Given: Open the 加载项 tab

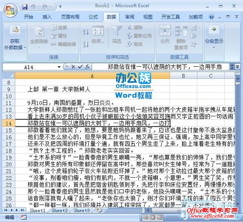Looking at the screenshot, I should tap(196, 17).
